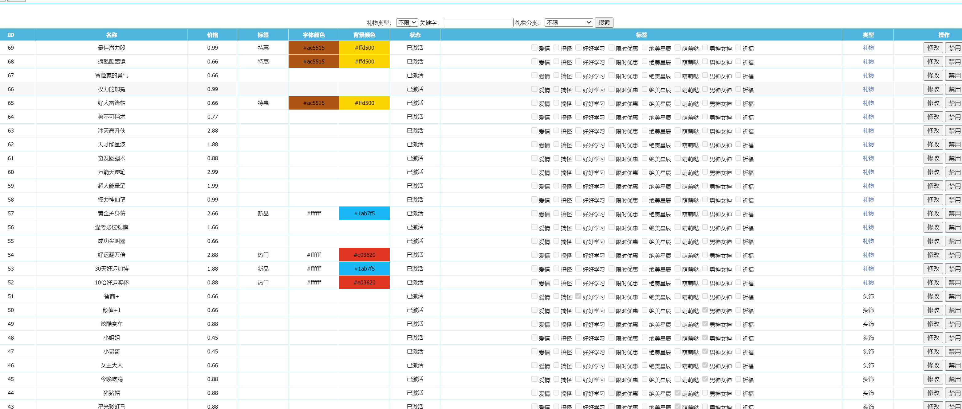Disable the 炫酷赛车 item
The height and width of the screenshot is (409, 962).
[954, 324]
